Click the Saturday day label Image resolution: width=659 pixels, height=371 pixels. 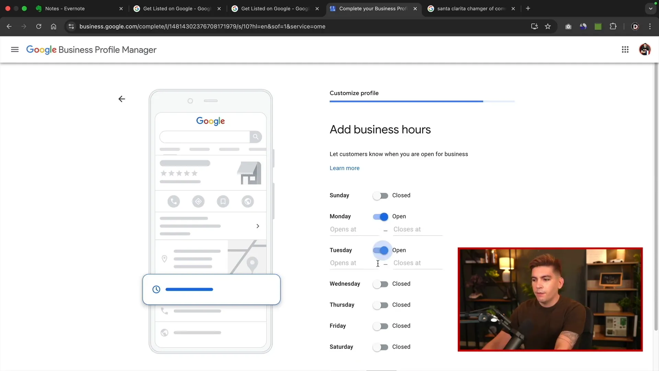pyautogui.click(x=341, y=347)
